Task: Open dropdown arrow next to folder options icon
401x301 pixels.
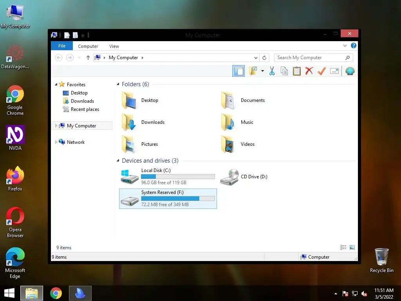Action: click(x=262, y=71)
